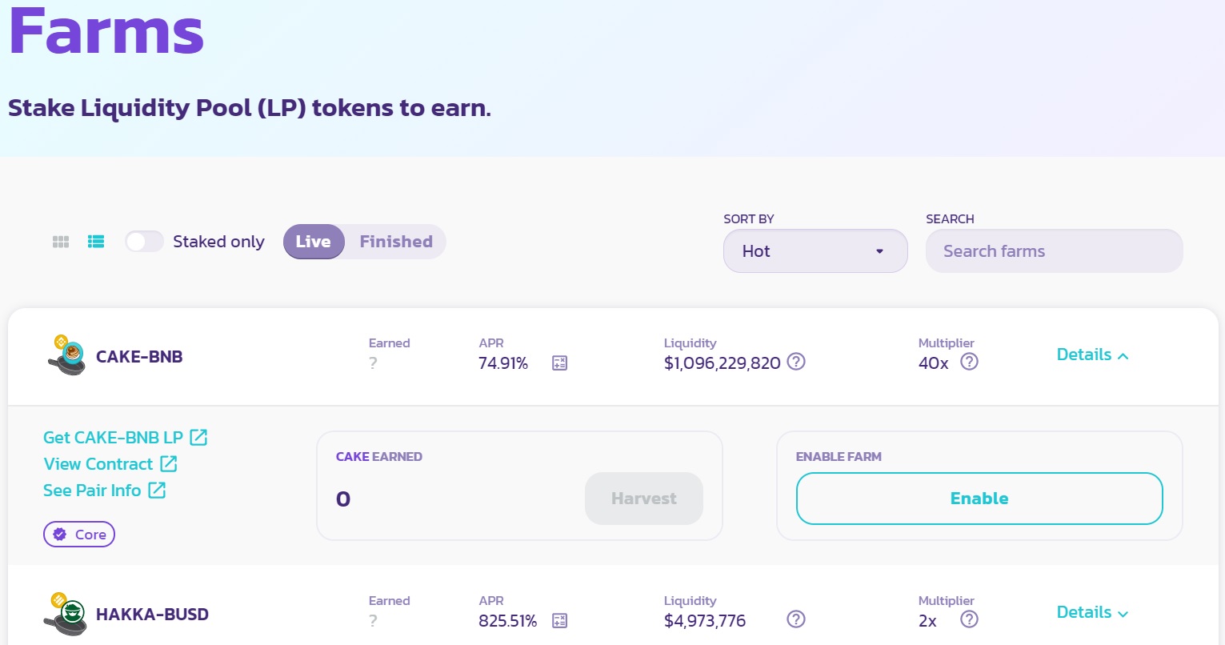Click the CAKE-BNB token pair icon
This screenshot has height=645, width=1225.
pyautogui.click(x=66, y=356)
